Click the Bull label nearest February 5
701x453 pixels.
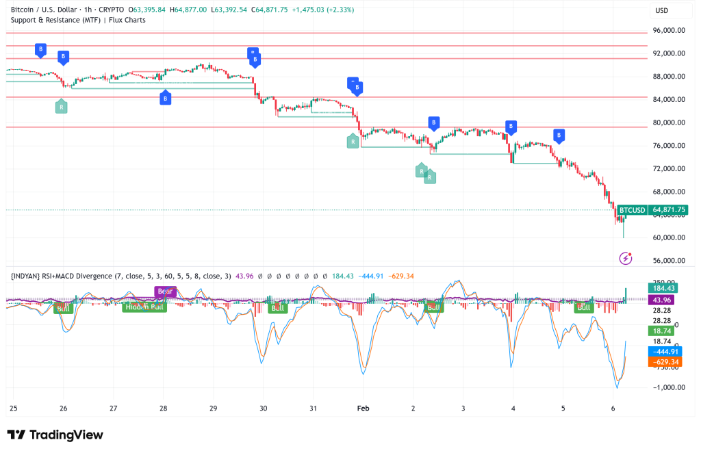[584, 307]
